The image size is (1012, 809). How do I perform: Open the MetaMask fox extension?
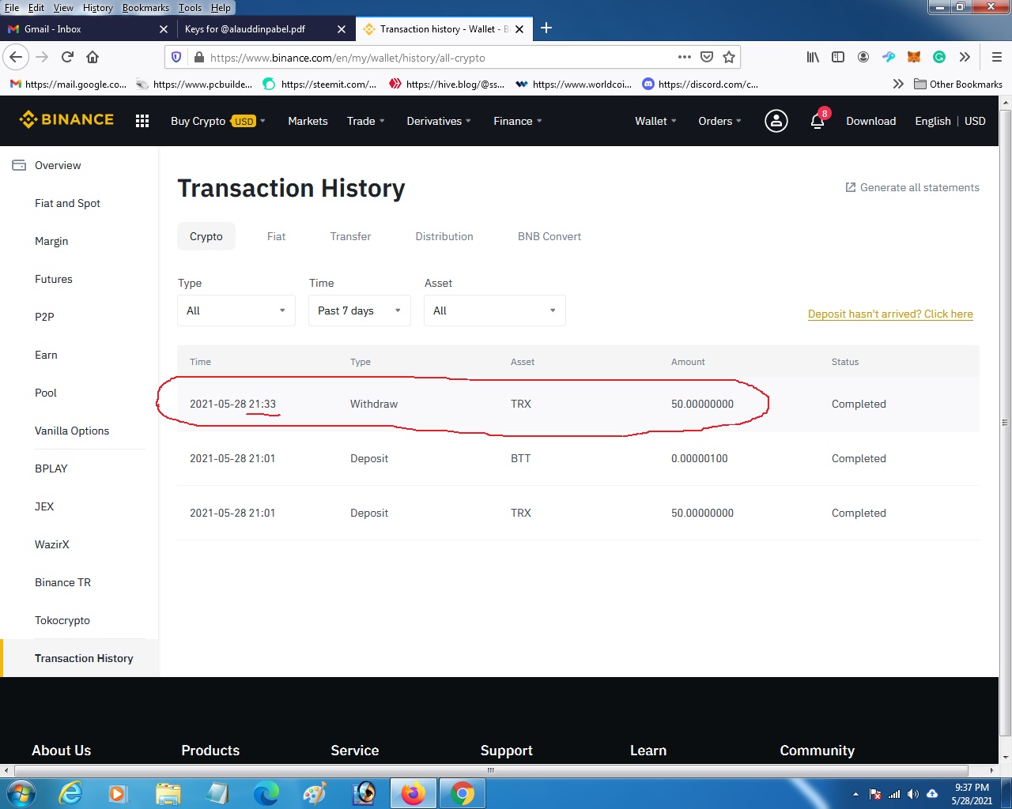pos(914,57)
